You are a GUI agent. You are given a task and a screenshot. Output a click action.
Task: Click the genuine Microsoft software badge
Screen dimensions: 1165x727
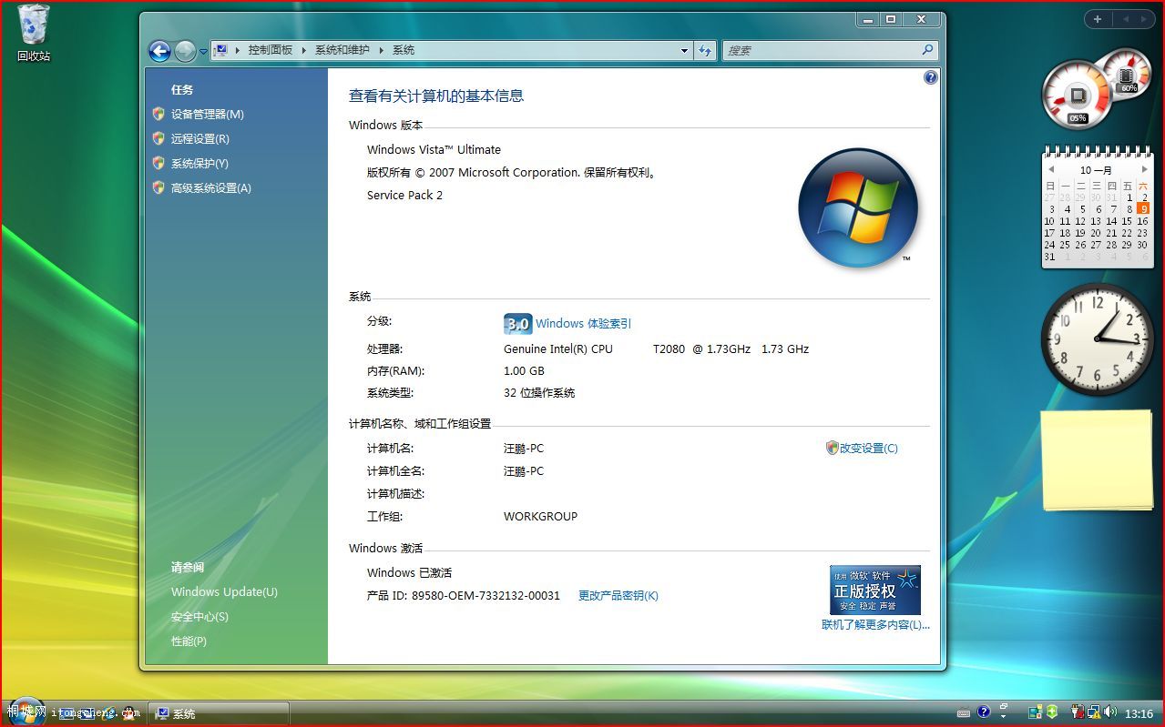874,590
